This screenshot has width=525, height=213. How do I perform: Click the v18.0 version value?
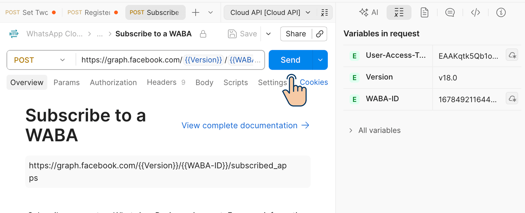coord(448,78)
